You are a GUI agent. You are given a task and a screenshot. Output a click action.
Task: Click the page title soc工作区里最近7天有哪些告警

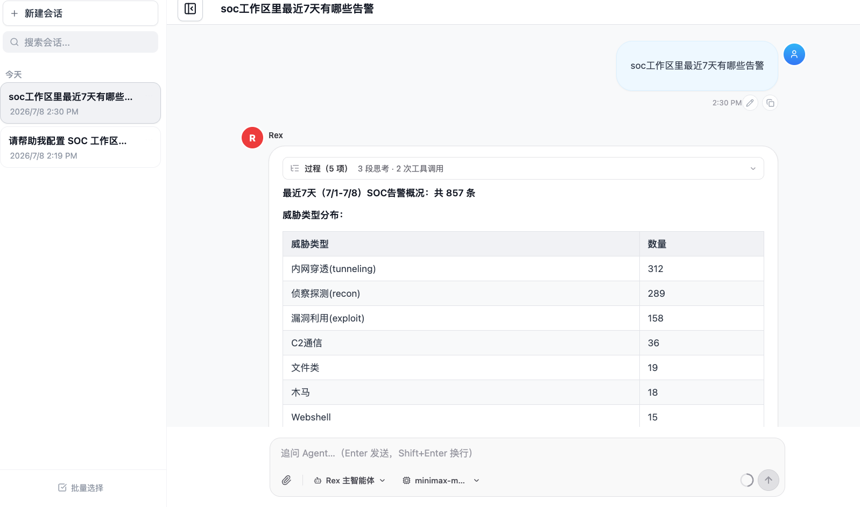click(297, 9)
